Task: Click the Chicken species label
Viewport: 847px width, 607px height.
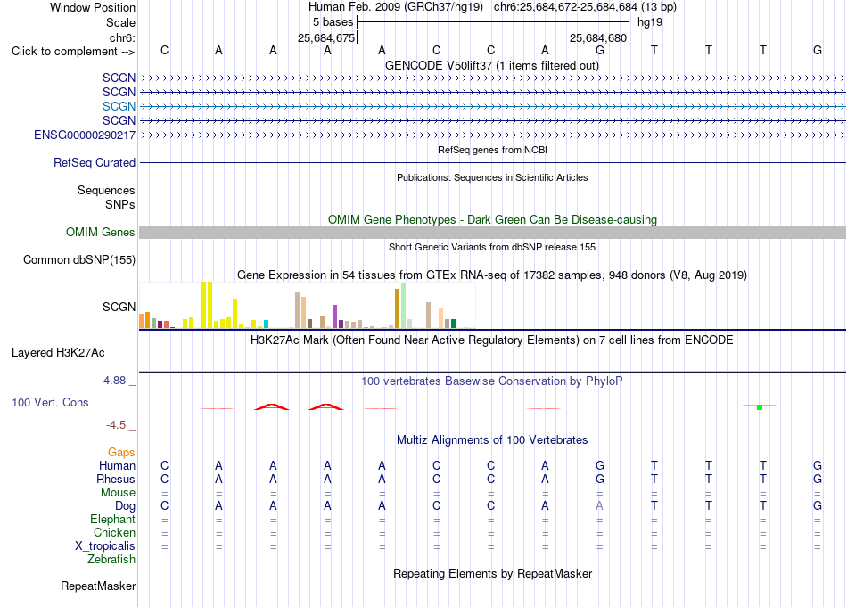Action: coord(114,532)
